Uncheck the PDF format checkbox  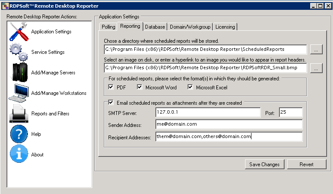click(111, 87)
